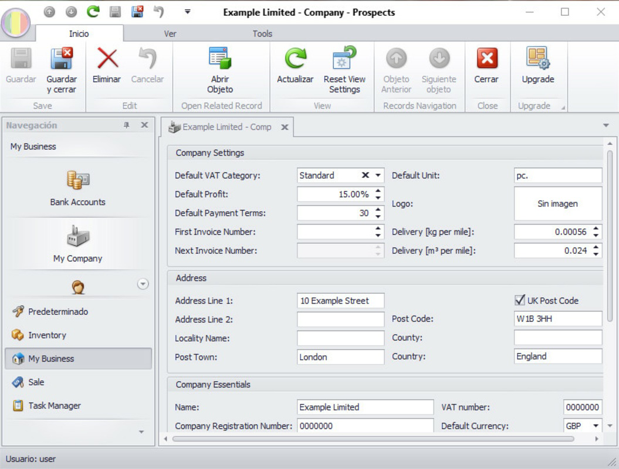This screenshot has height=469, width=619.
Task: Open the Default VAT Category dropdown
Action: pos(378,175)
